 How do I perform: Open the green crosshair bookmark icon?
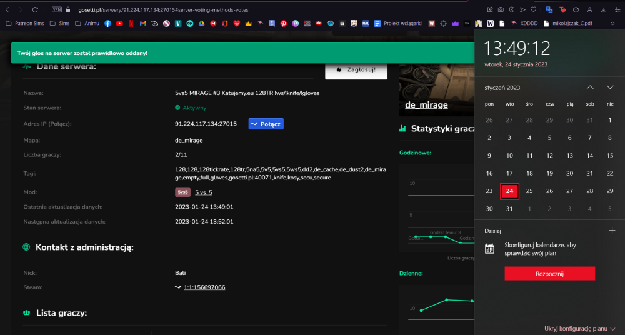(x=443, y=24)
